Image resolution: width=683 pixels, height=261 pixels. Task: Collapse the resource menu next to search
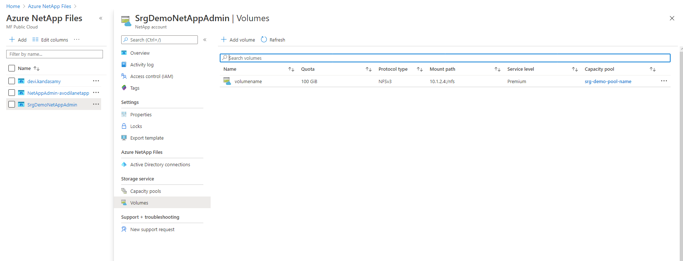point(205,40)
